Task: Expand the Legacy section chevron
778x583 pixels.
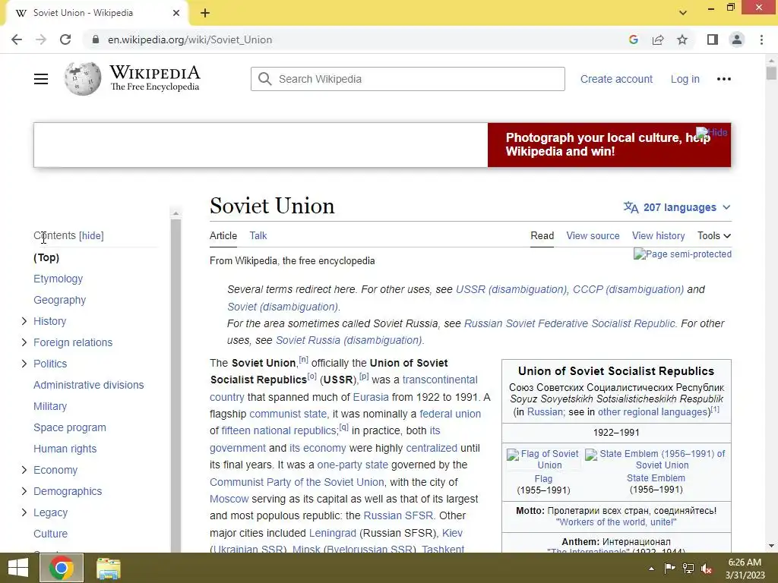Action: point(24,512)
